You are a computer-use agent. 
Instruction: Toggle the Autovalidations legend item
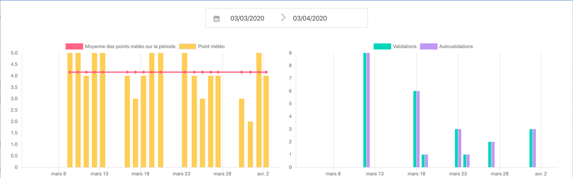coord(447,47)
